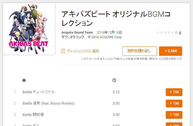This screenshot has width=193, height=126.
Task: Select track 2 Battle 通常 (feat. Bocco Rombo)
Action: (49, 103)
